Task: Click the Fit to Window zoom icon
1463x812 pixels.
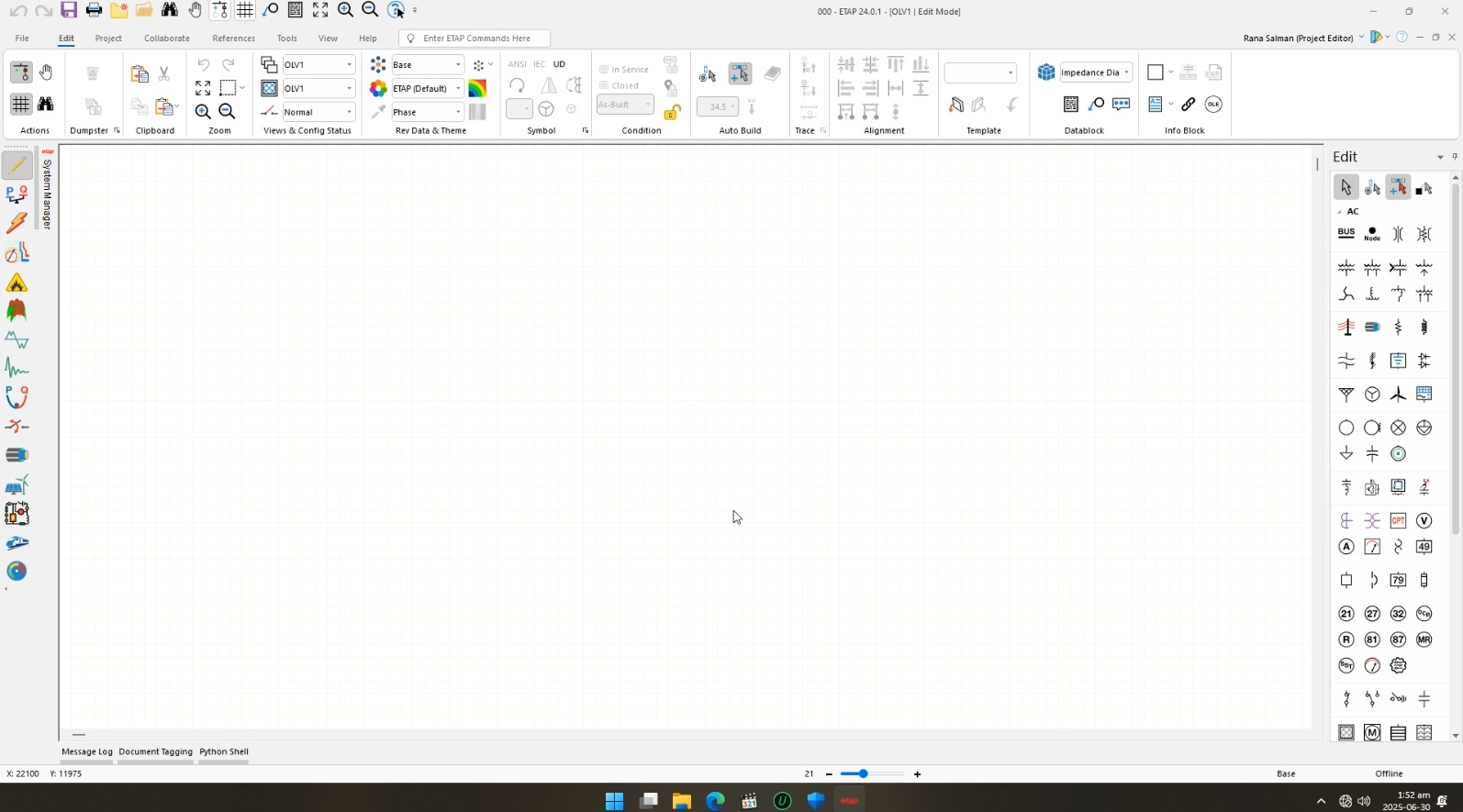Action: (x=203, y=88)
